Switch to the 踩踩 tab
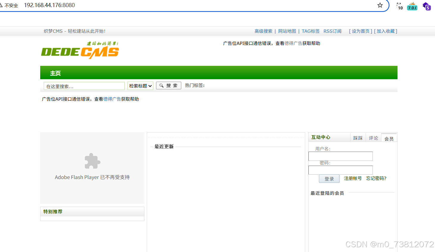The image size is (435, 252). 358,138
